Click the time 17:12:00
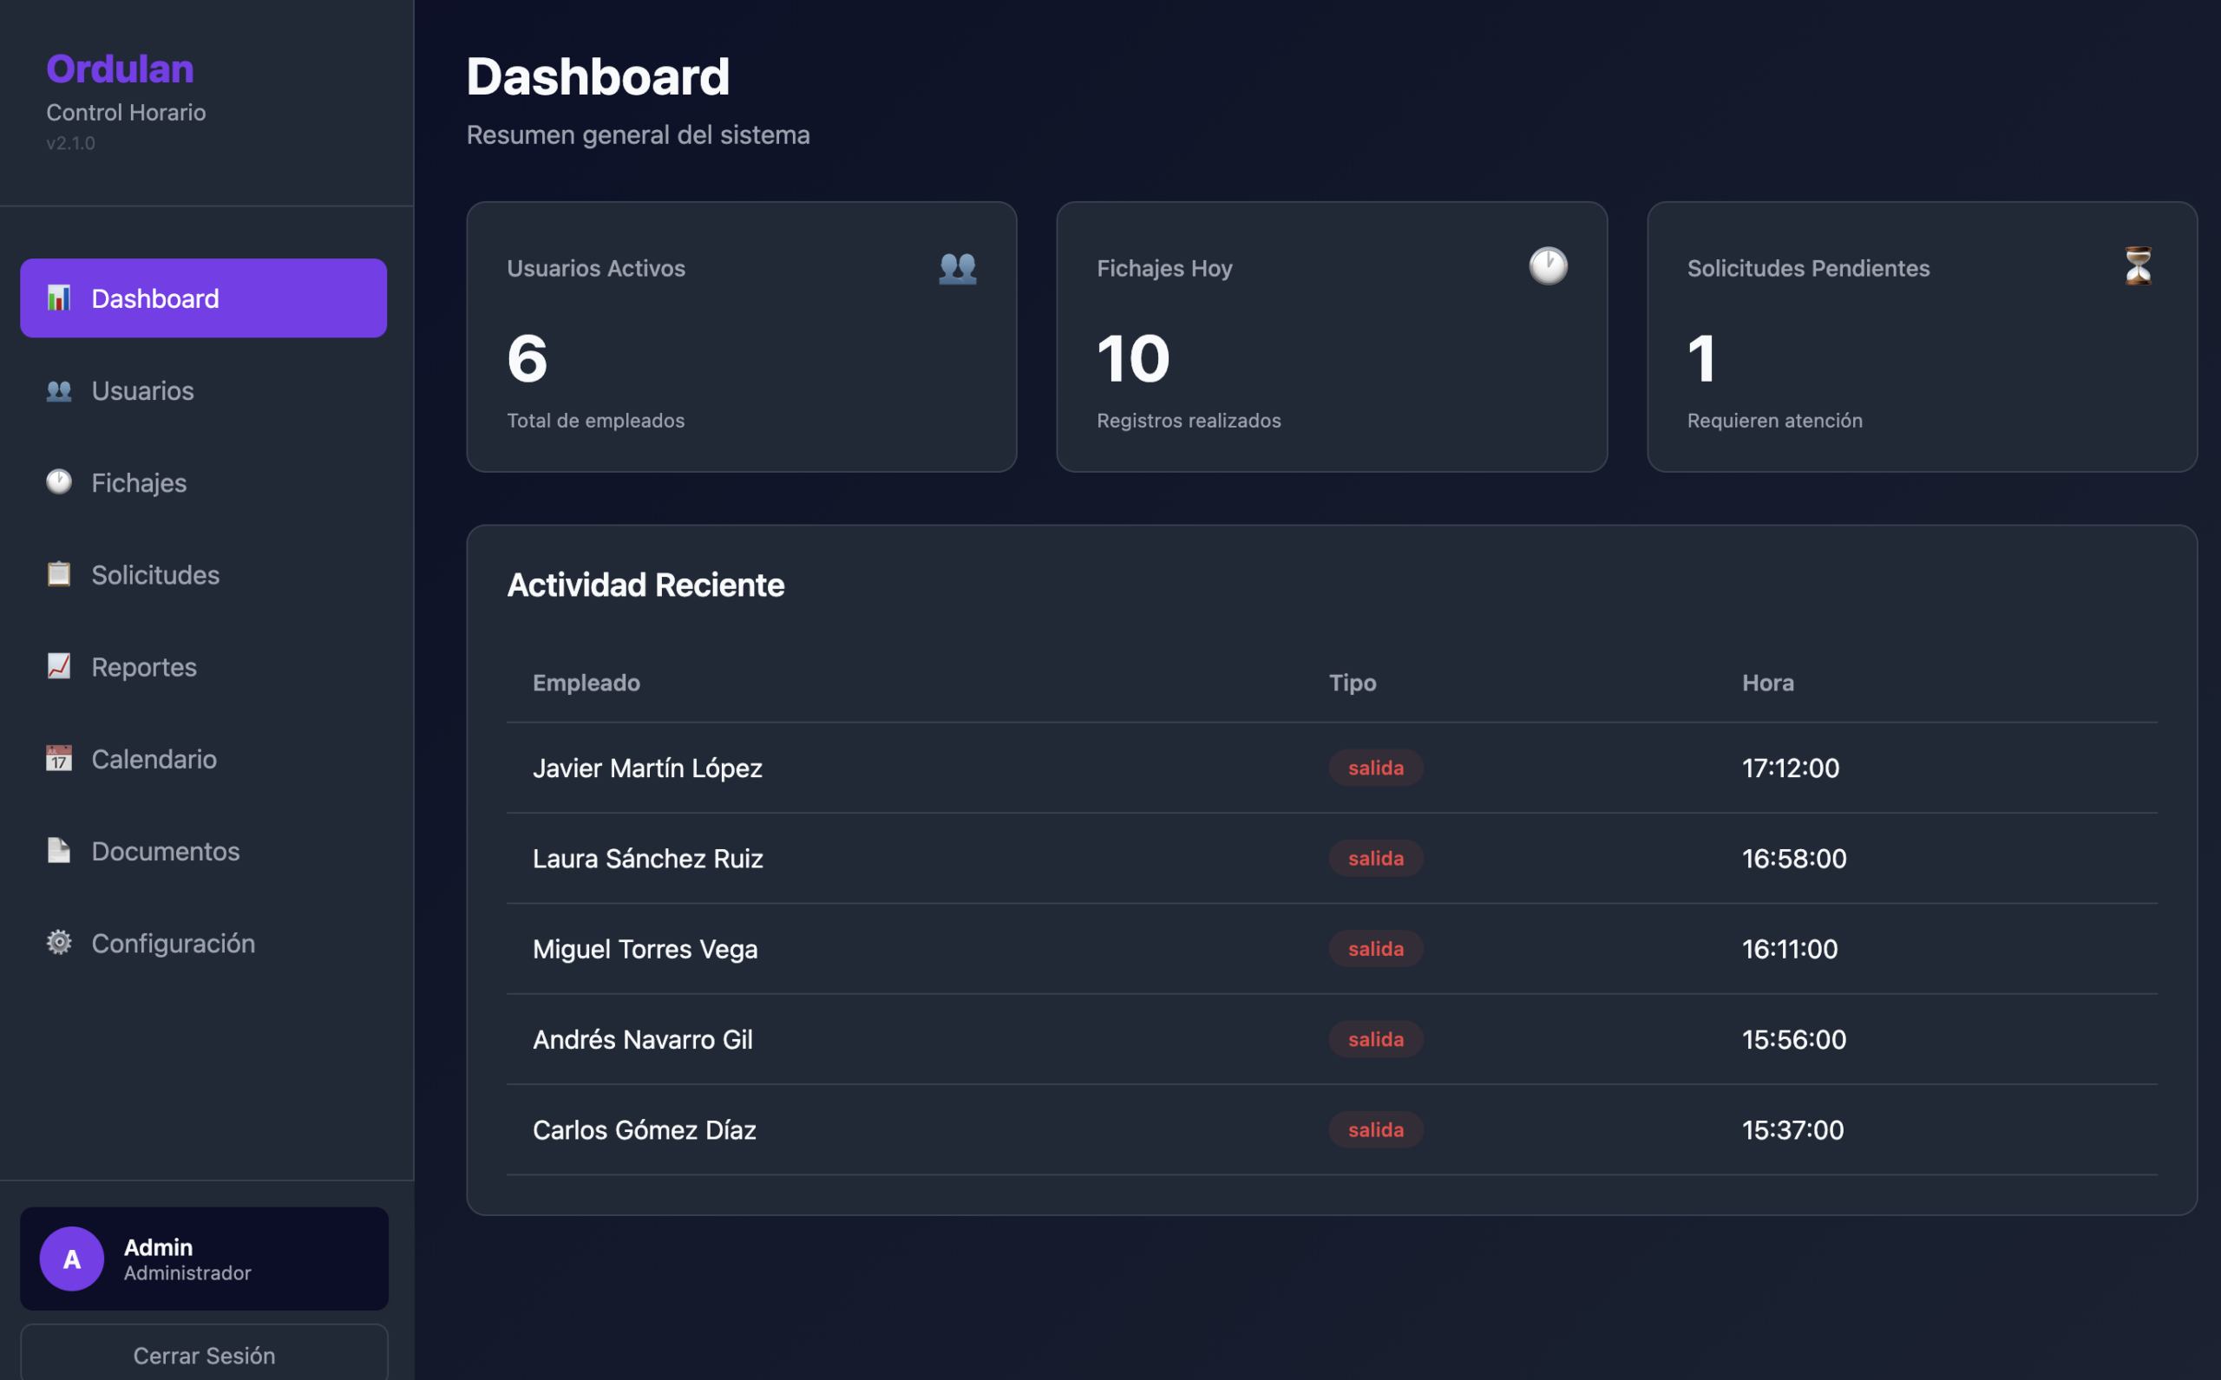Viewport: 2221px width, 1380px height. click(1790, 768)
